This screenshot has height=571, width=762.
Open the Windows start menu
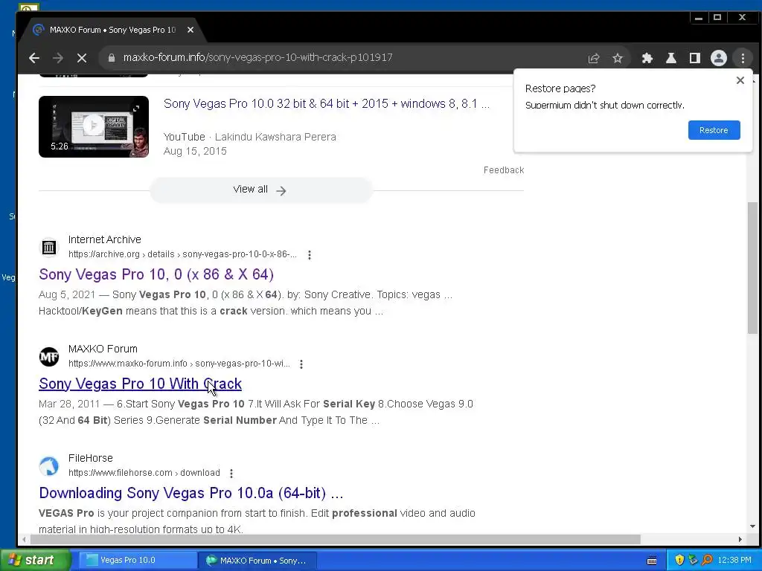coord(35,561)
